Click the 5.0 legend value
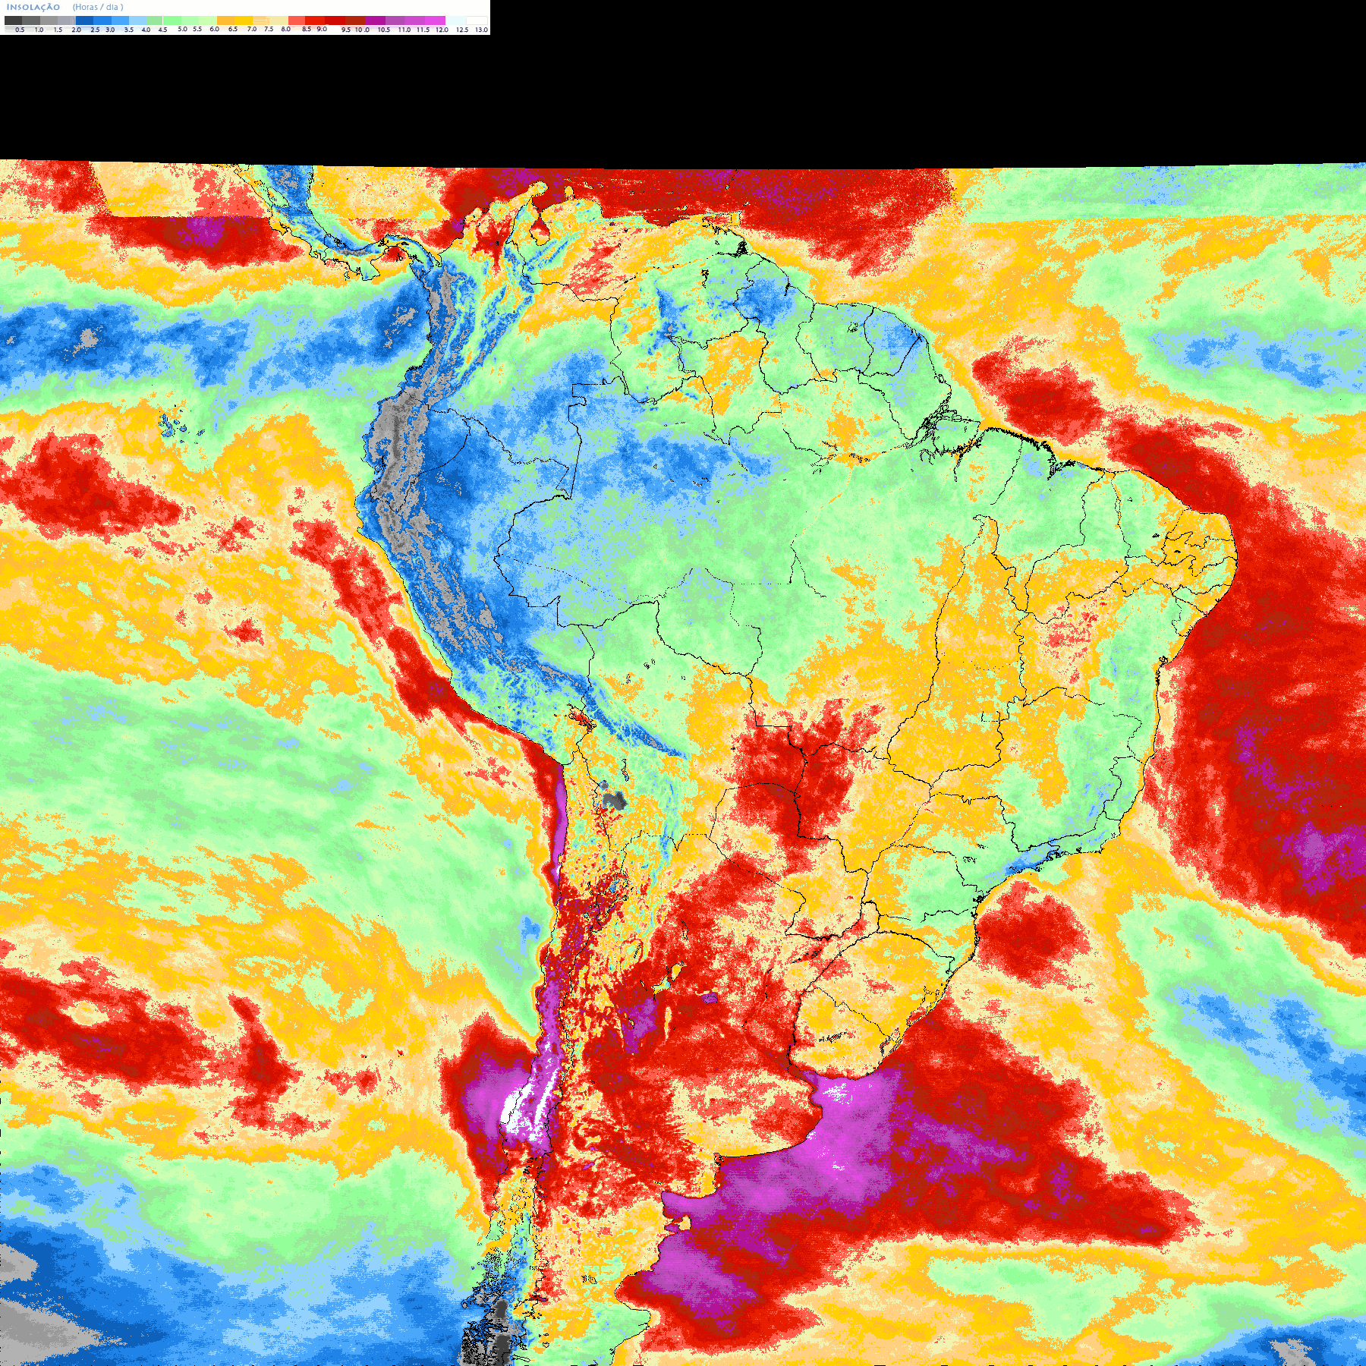Image resolution: width=1366 pixels, height=1366 pixels. pyautogui.click(x=182, y=29)
